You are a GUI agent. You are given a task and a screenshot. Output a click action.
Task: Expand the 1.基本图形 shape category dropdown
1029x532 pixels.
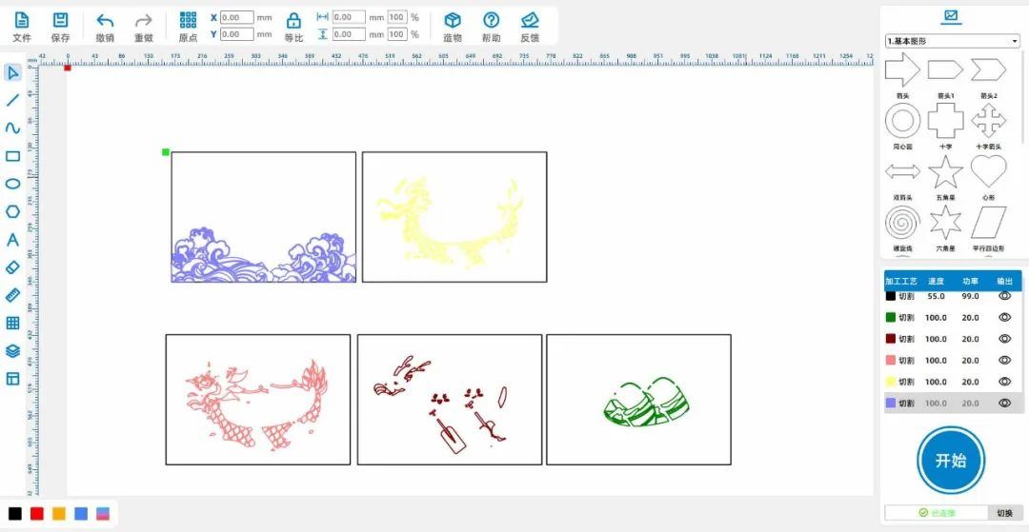952,41
